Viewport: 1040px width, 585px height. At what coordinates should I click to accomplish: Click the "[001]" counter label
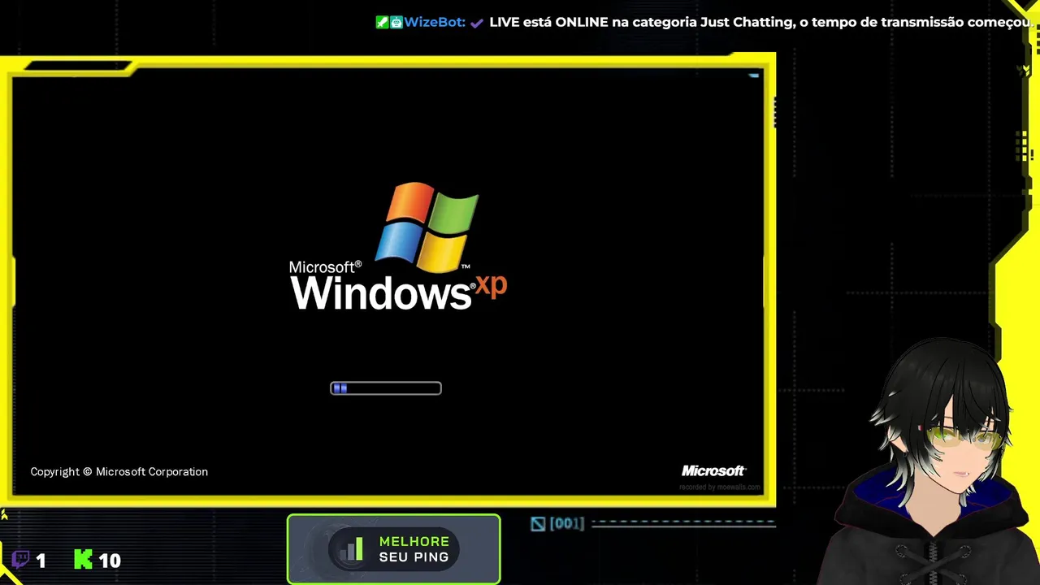coord(567,523)
